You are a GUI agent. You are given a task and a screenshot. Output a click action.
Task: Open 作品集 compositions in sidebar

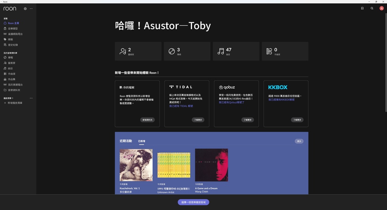click(x=12, y=79)
